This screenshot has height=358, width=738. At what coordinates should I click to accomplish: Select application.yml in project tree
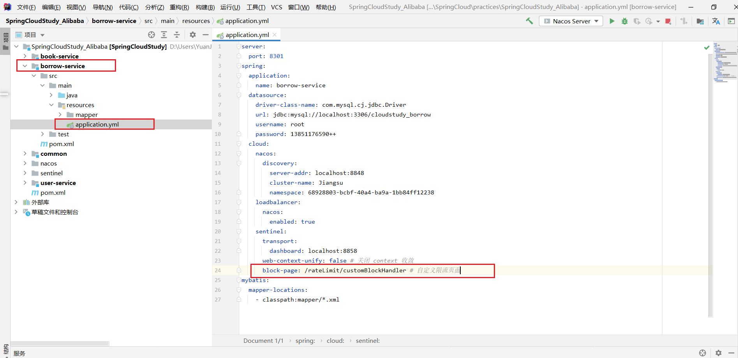97,124
